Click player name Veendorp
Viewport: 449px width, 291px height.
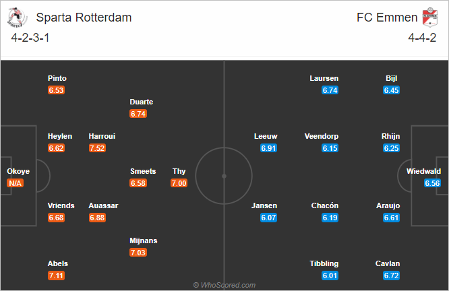click(322, 136)
